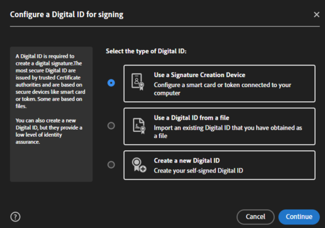Select the Create a new Digital ID radio button
325x228 pixels.
(x=111, y=165)
